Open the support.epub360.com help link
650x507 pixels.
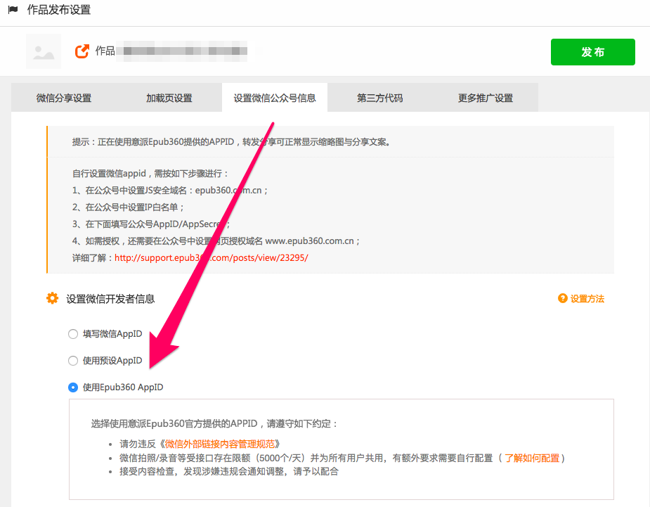tap(211, 258)
